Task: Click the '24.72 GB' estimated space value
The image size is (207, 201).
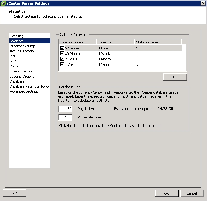Action: click(x=165, y=109)
